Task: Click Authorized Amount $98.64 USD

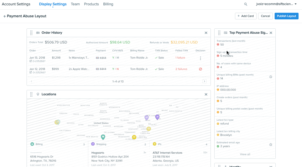Action: click(120, 42)
